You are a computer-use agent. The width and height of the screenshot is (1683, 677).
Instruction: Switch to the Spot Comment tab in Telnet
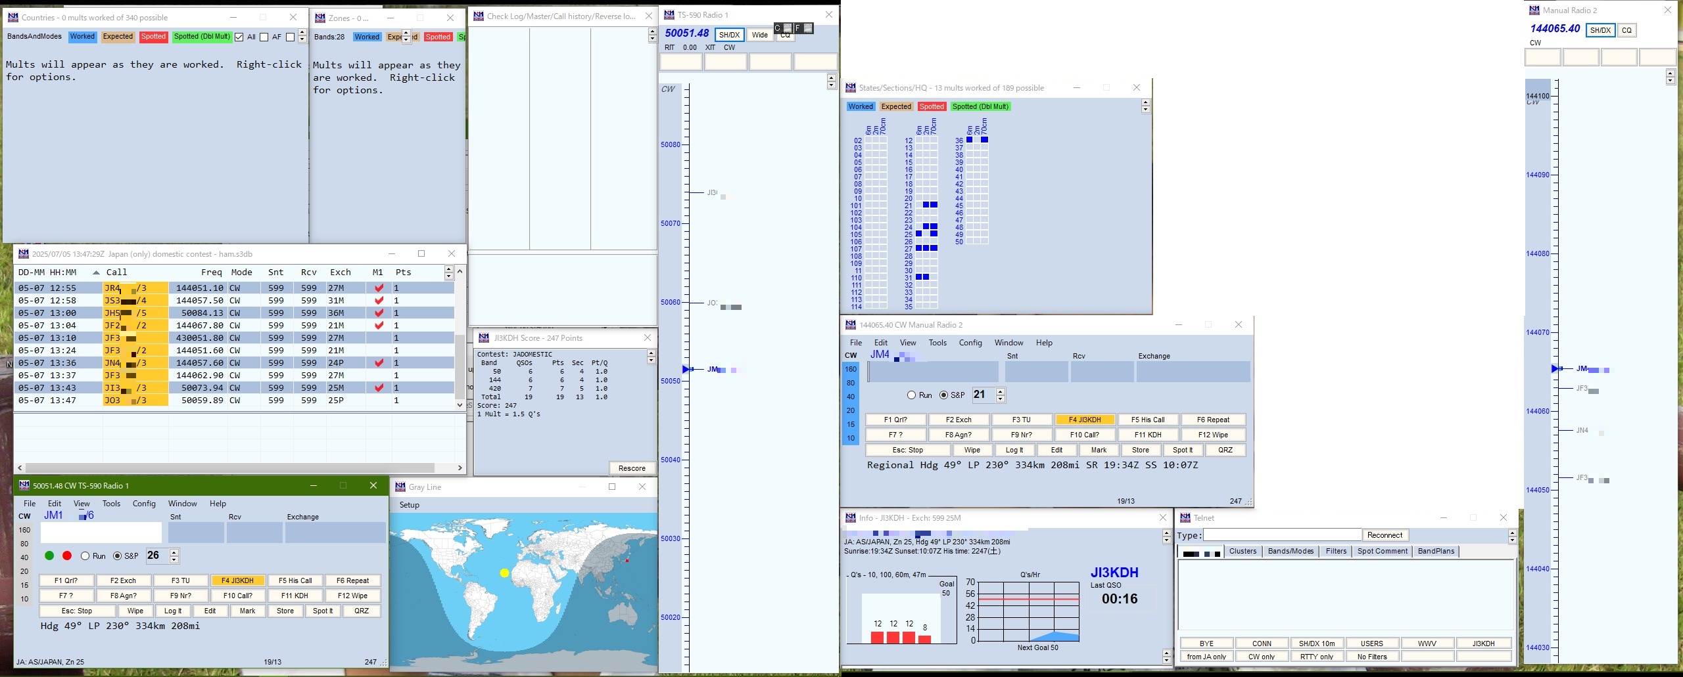(x=1382, y=551)
